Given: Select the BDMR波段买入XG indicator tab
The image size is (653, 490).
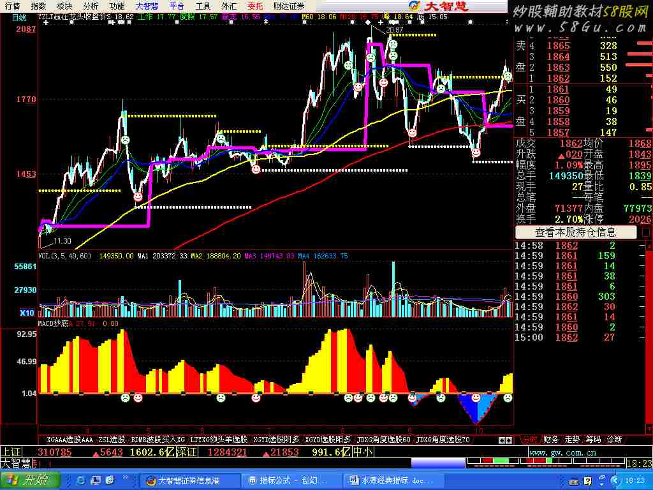Looking at the screenshot, I should [158, 439].
